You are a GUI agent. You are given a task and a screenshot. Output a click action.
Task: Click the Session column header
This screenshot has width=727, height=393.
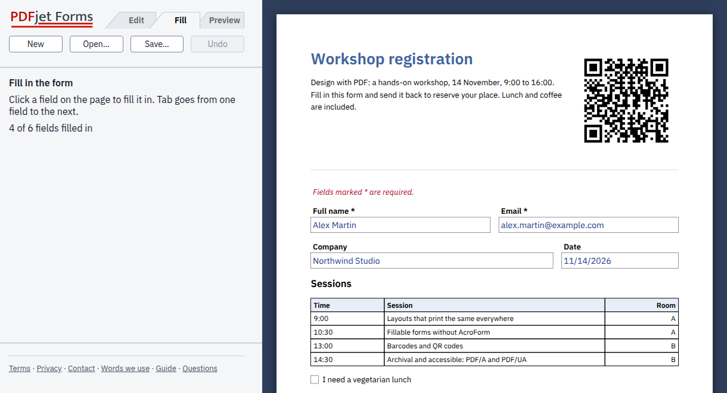click(495, 305)
